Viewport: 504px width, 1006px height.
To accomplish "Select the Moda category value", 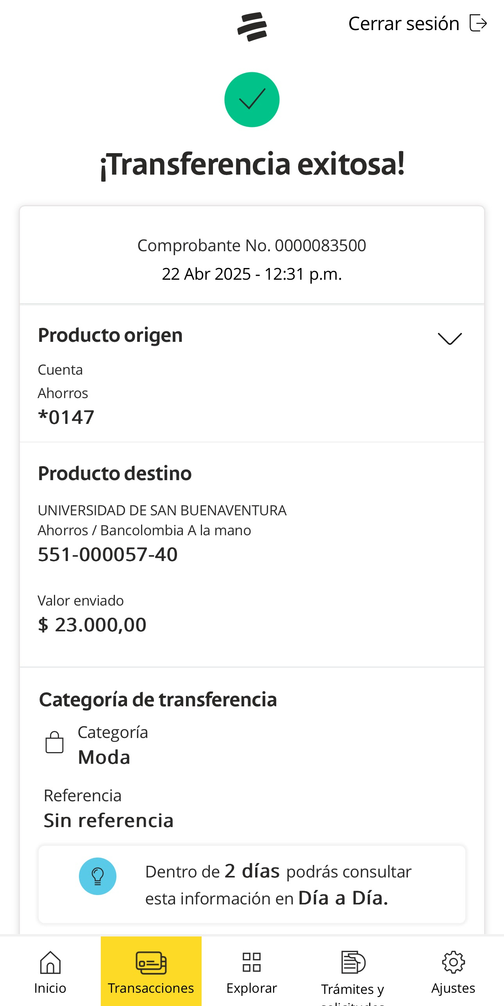I will click(104, 757).
